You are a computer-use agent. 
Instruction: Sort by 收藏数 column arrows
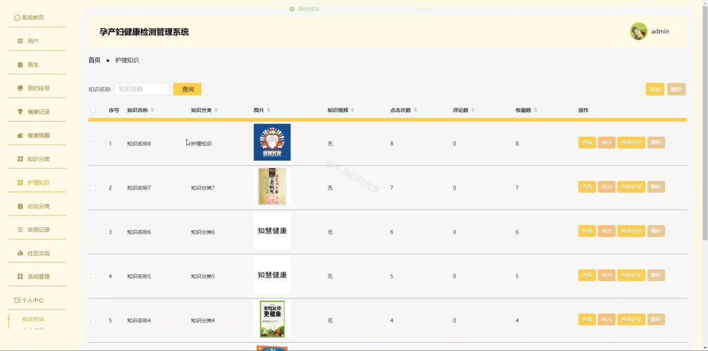pos(535,110)
